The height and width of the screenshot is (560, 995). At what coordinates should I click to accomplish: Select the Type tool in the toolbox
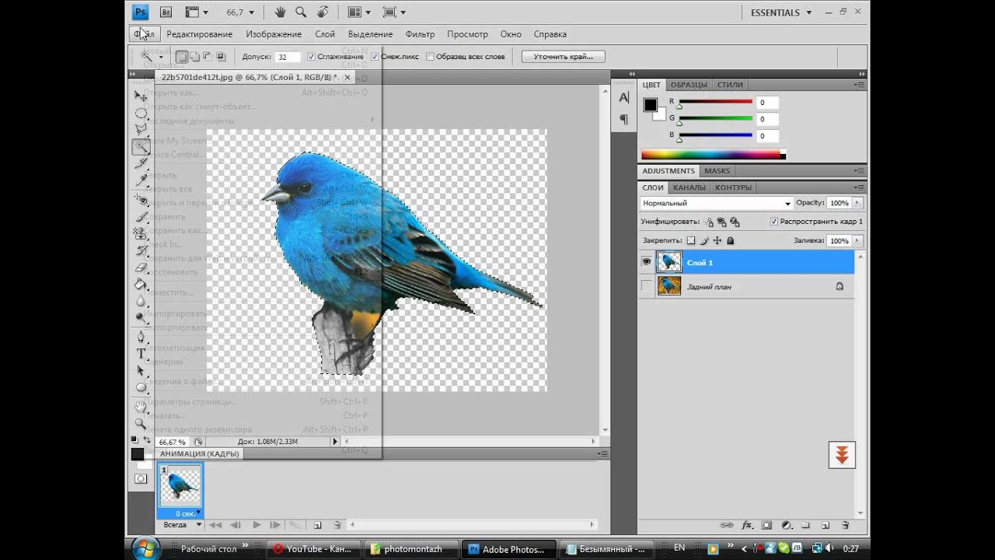point(141,353)
